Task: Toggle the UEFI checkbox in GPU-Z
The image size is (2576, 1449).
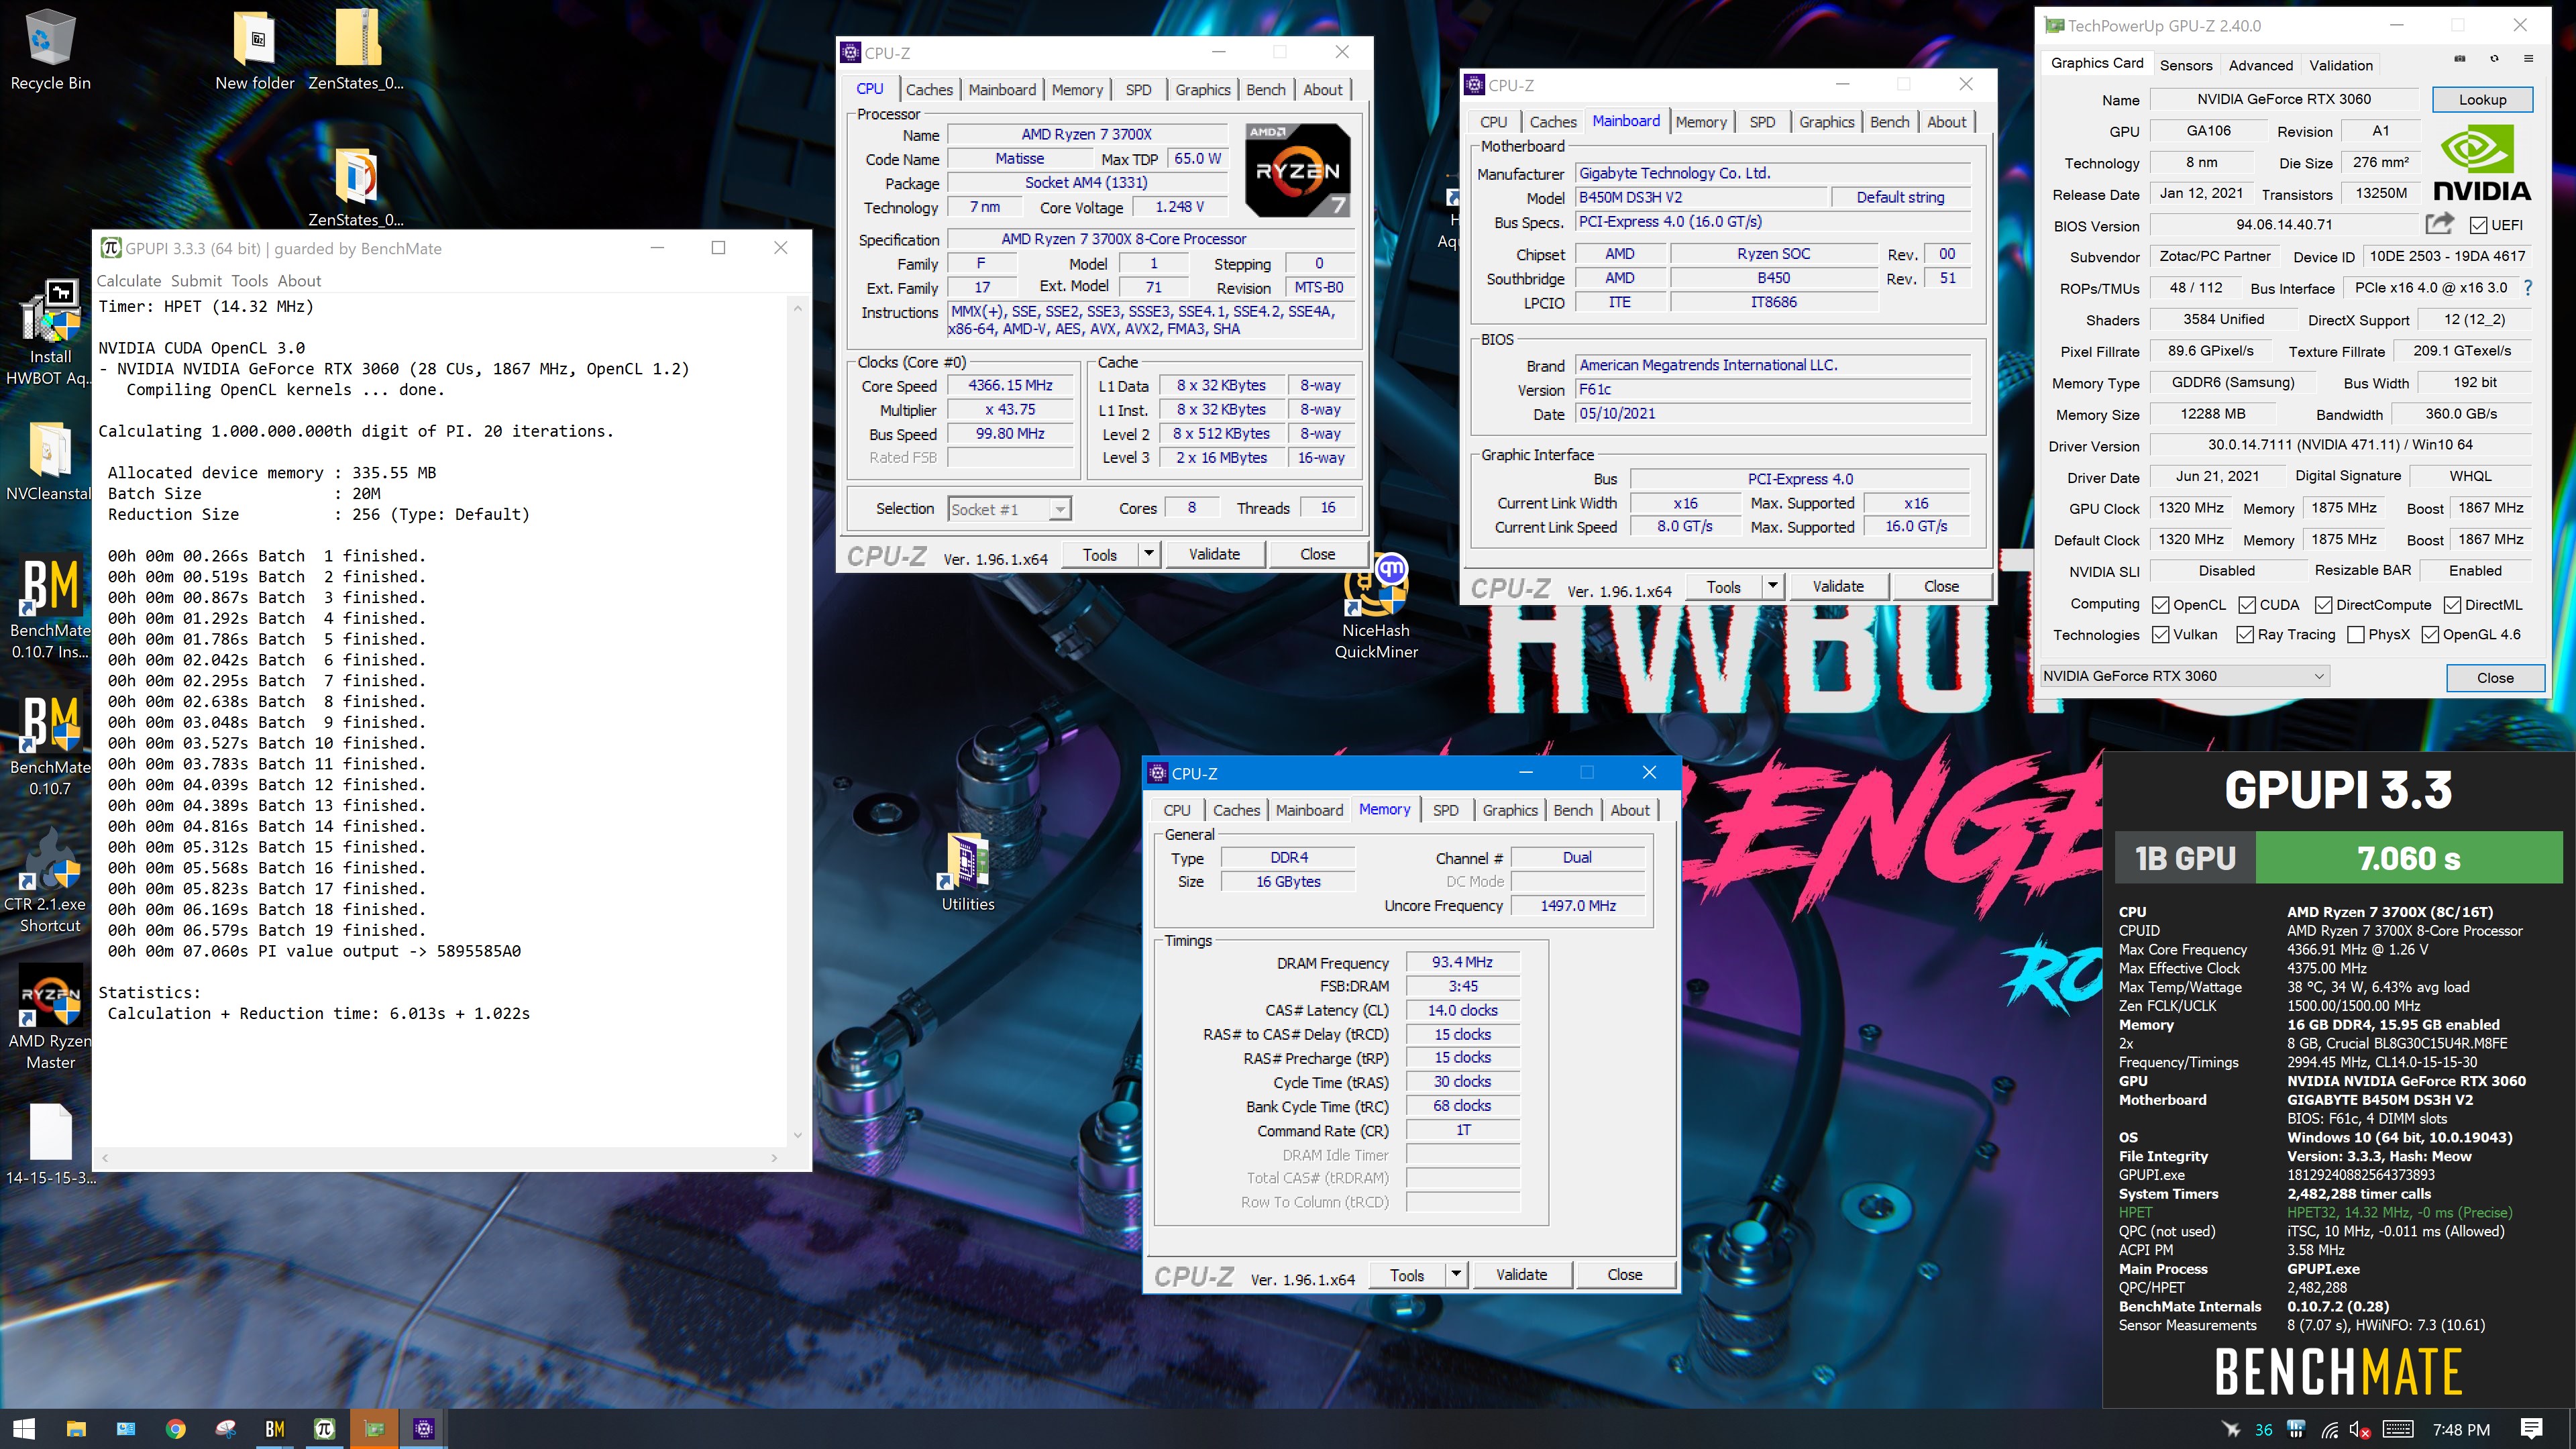Action: point(2478,225)
